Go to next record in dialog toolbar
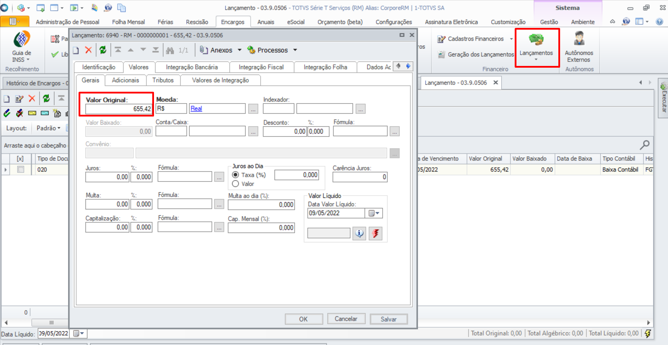 point(143,50)
